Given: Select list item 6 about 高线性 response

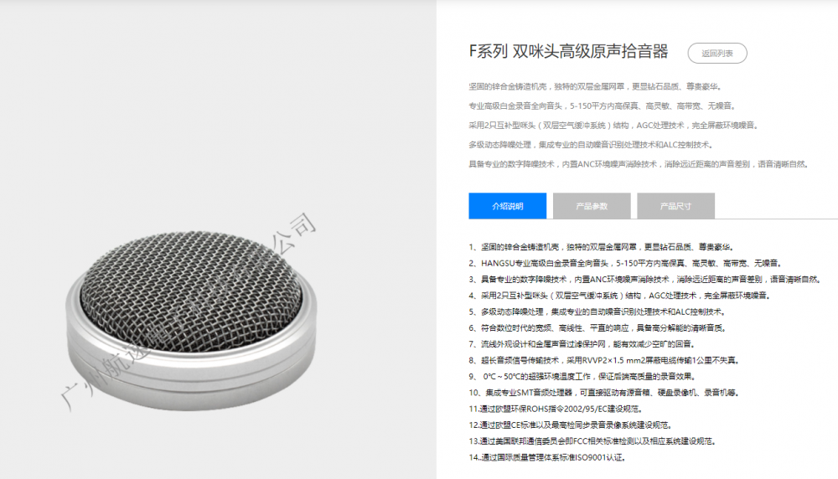Looking at the screenshot, I should click(x=598, y=328).
